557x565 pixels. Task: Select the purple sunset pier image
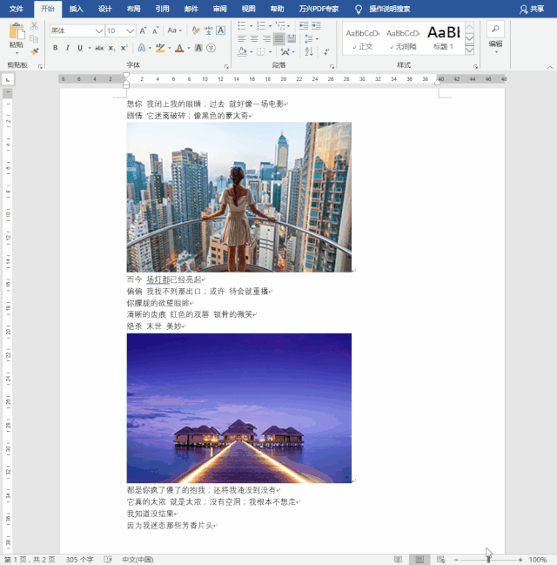click(238, 408)
